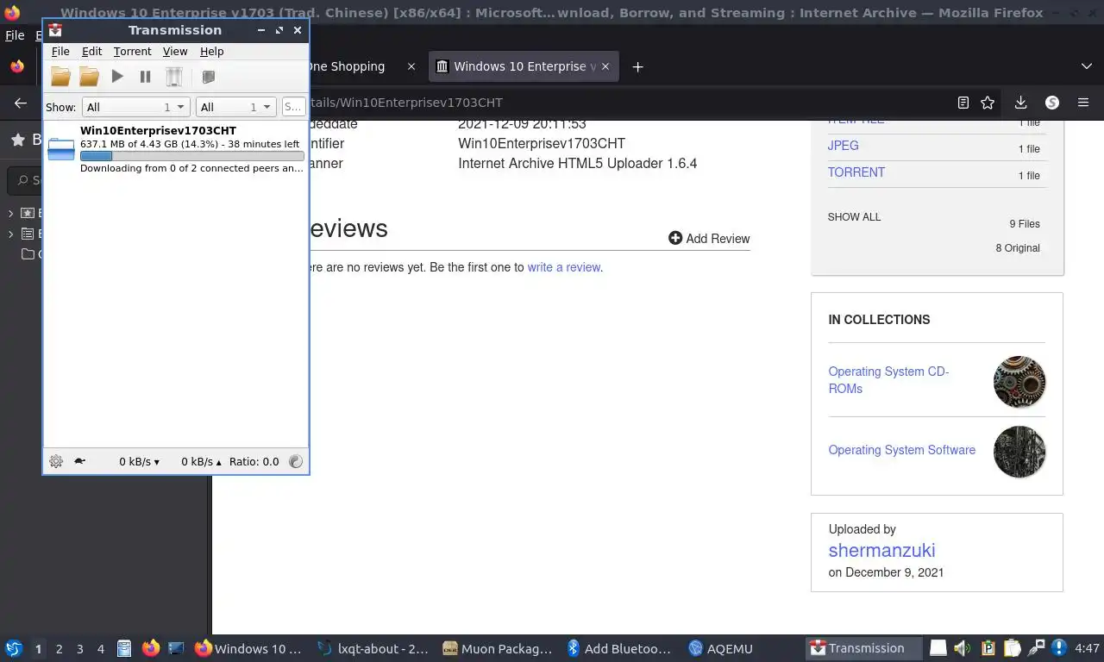Click the Win10Enterprisev1703CHT torrent folder icon

point(61,148)
